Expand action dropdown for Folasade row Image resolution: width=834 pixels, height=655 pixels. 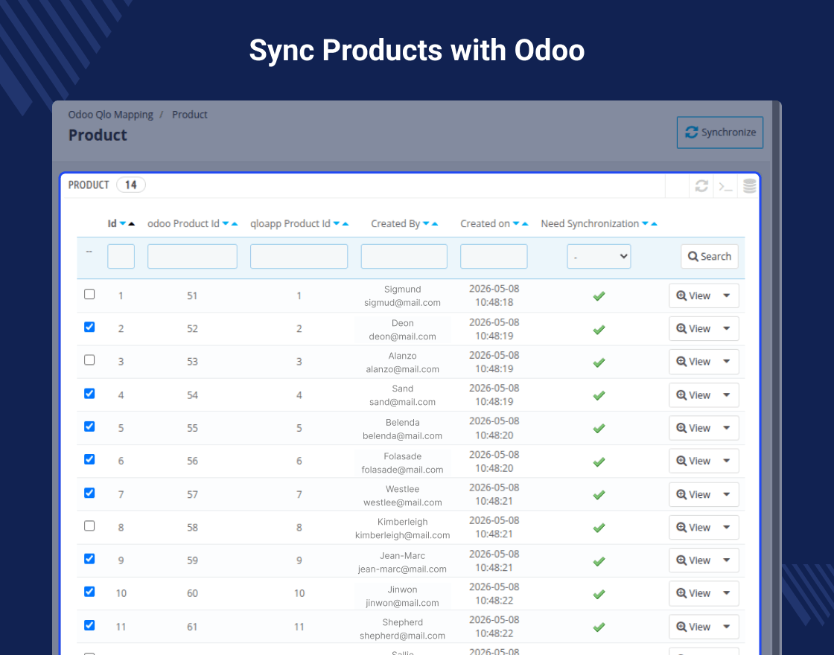coord(727,461)
